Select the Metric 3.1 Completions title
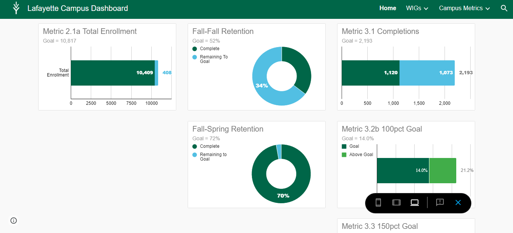This screenshot has height=233, width=513. click(x=380, y=31)
